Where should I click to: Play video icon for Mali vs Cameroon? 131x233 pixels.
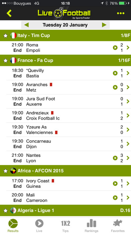(115, 198)
